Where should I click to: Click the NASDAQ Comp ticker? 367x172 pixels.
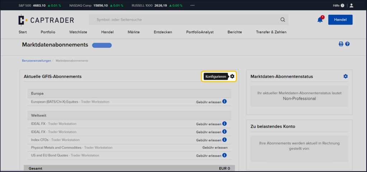(97, 5)
